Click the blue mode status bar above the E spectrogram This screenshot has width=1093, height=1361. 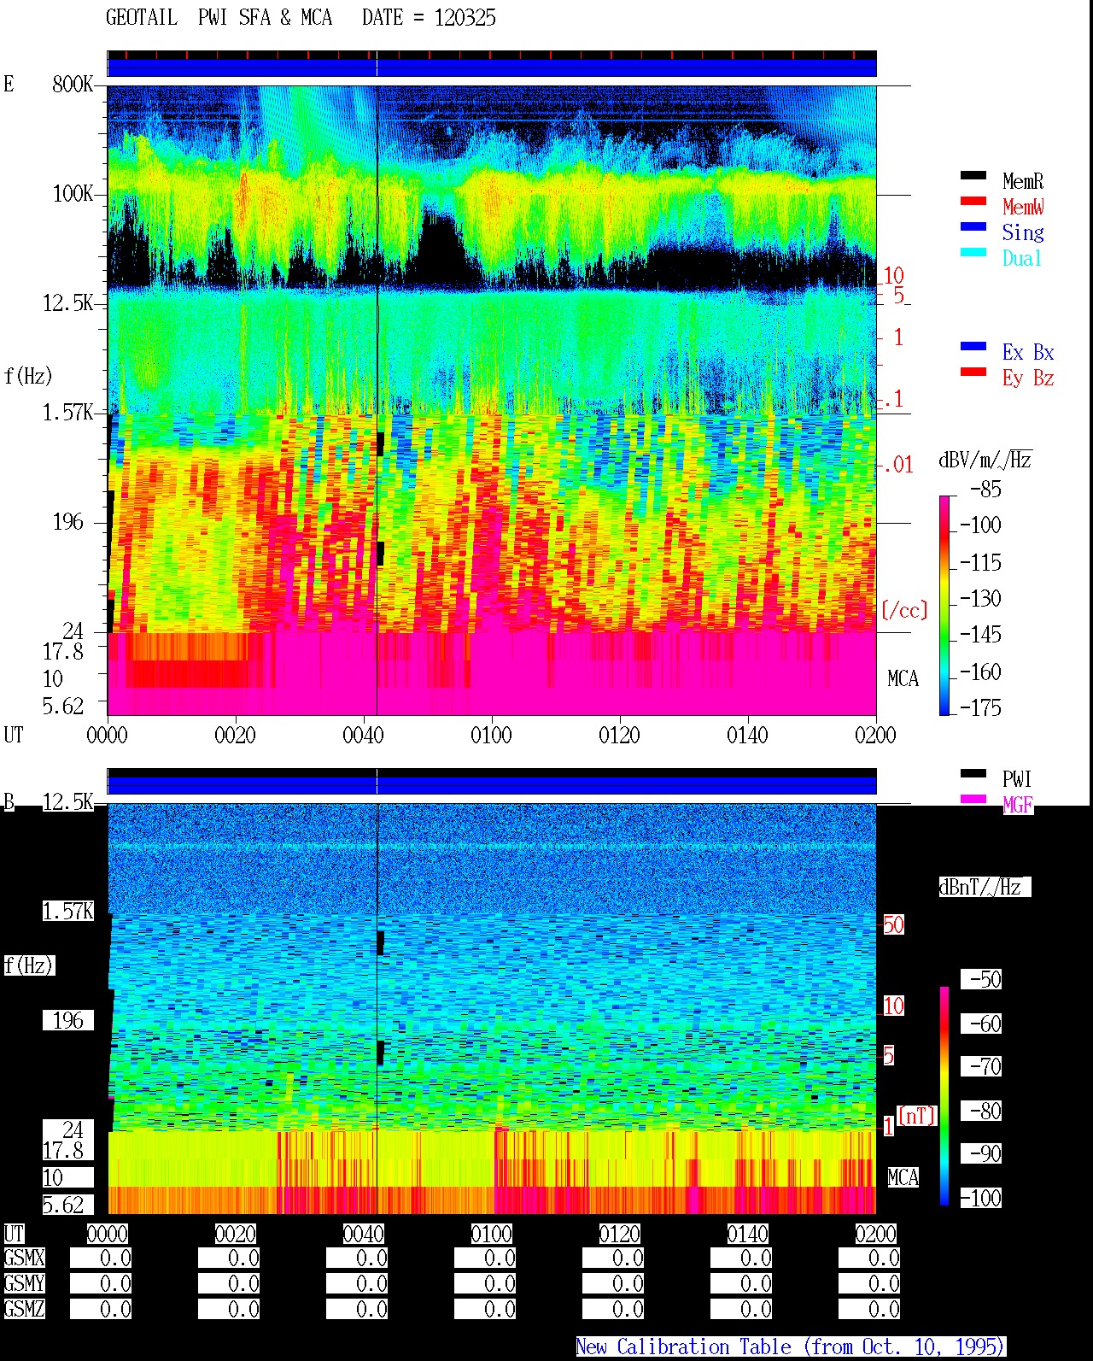click(x=492, y=67)
